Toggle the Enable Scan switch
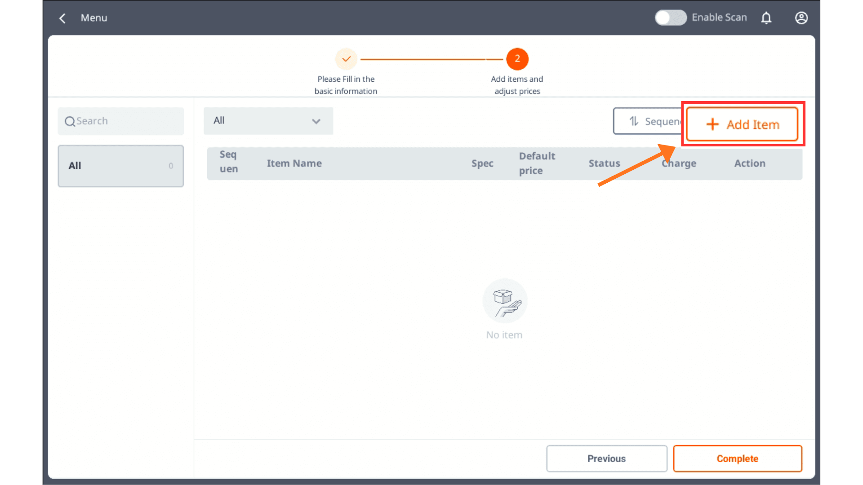863x485 pixels. pyautogui.click(x=670, y=18)
